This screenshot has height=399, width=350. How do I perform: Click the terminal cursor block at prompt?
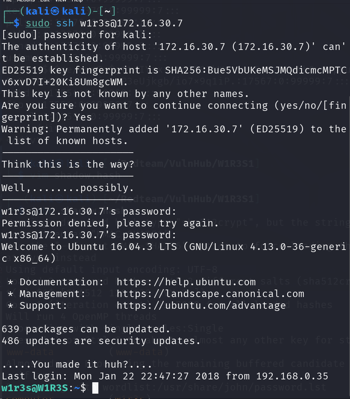coord(95,388)
